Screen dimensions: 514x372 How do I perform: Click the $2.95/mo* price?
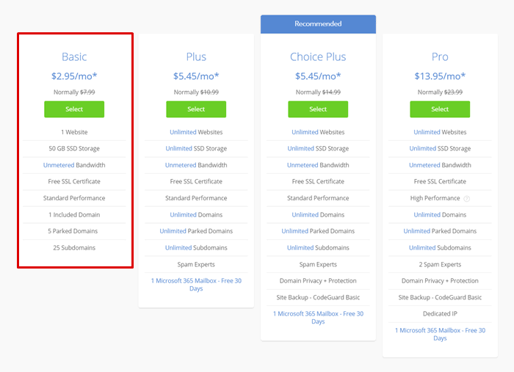pyautogui.click(x=74, y=76)
